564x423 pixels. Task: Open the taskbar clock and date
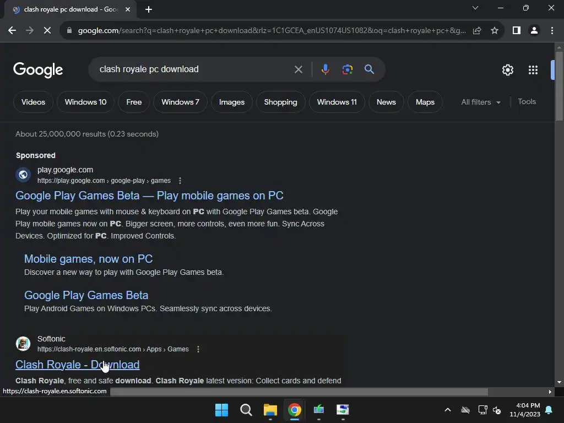pyautogui.click(x=525, y=410)
